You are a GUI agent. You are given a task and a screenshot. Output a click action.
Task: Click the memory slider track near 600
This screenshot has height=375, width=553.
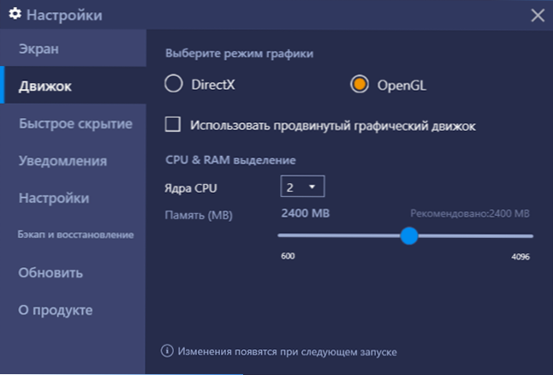(286, 235)
